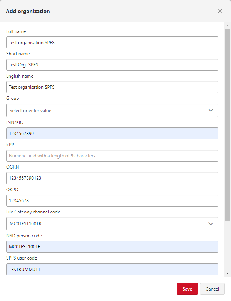
Task: Click the INN/KIO field with 1234567890
Action: (x=112, y=134)
